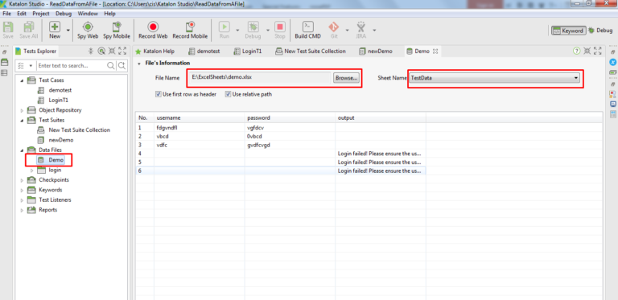The width and height of the screenshot is (618, 300).
Task: Switch to New Test Suite Collection tab
Action: point(311,51)
